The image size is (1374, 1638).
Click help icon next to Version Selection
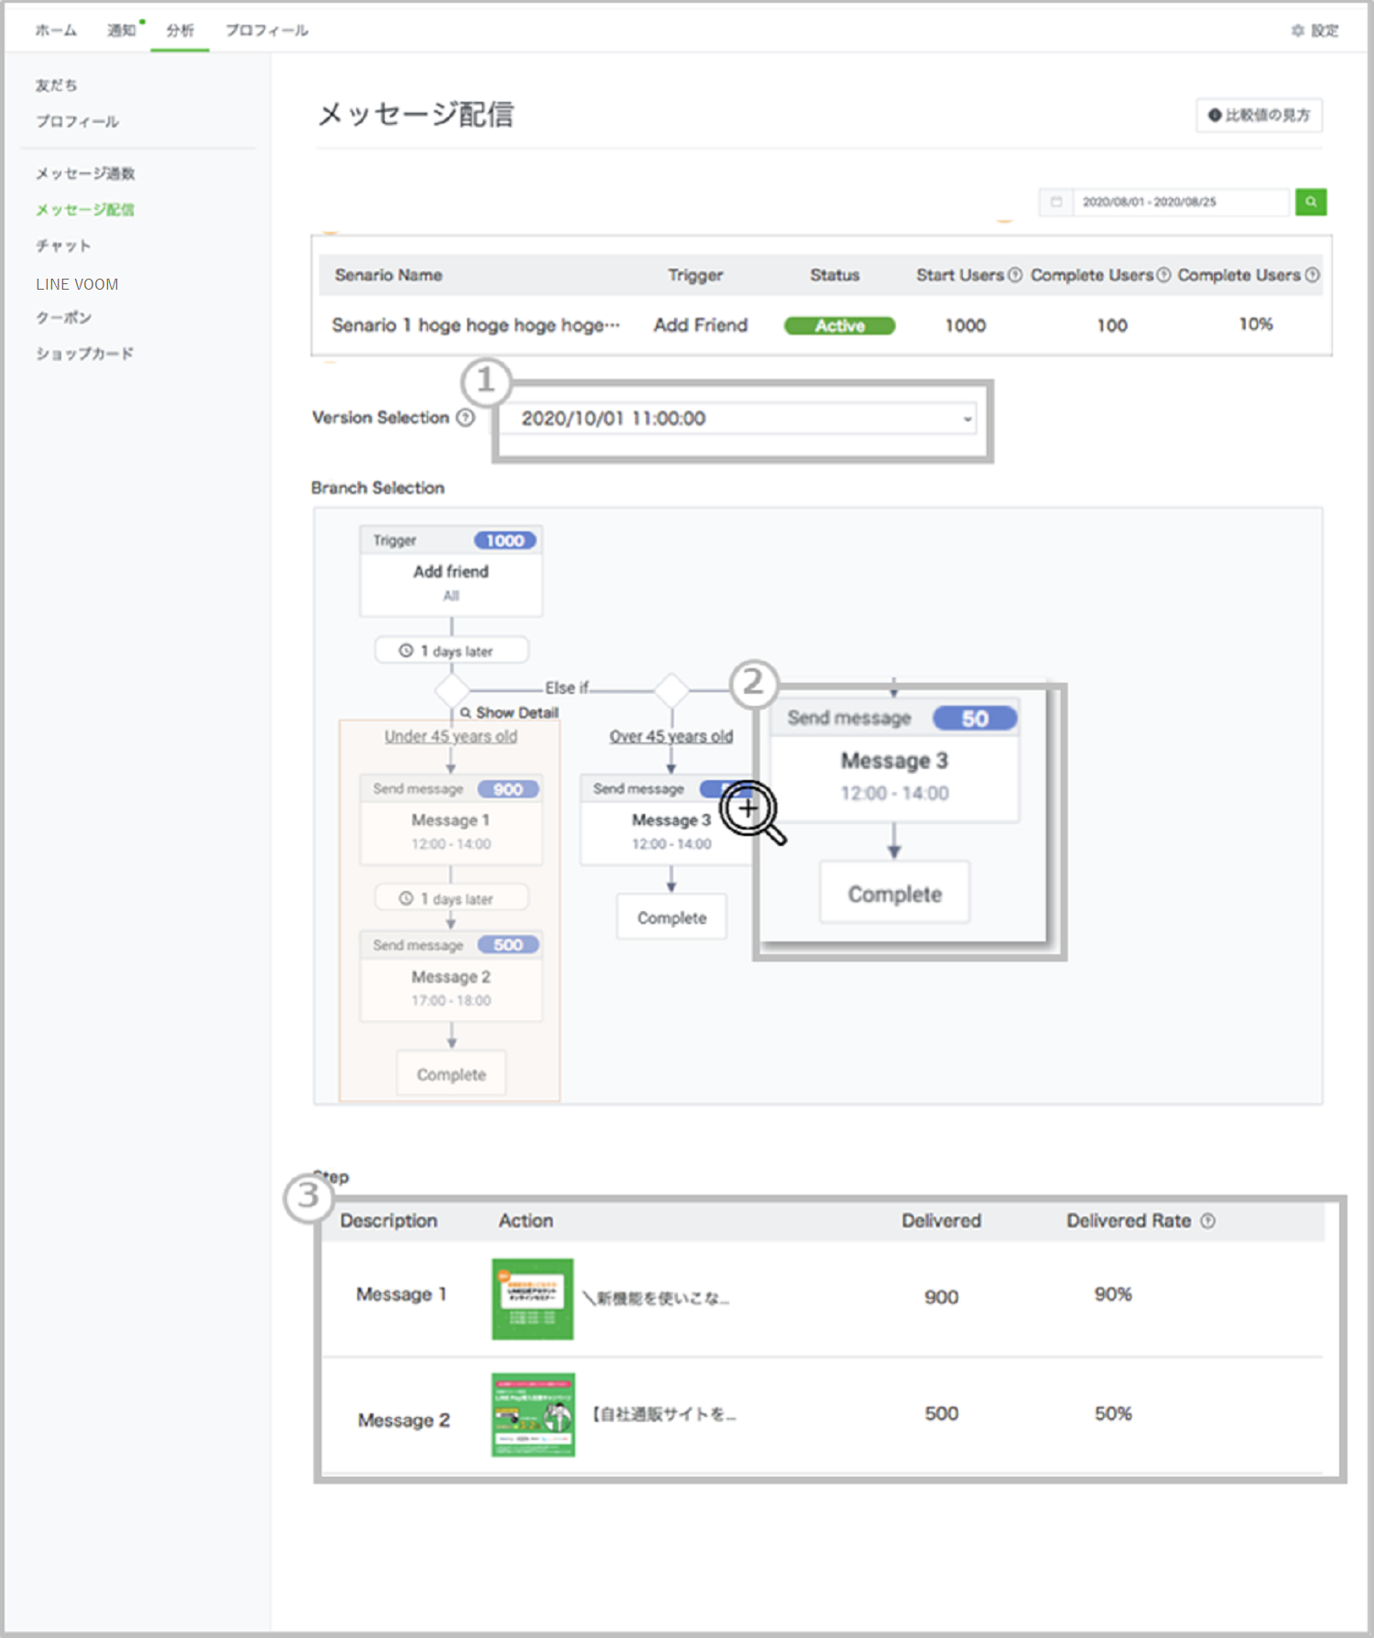[x=466, y=418]
